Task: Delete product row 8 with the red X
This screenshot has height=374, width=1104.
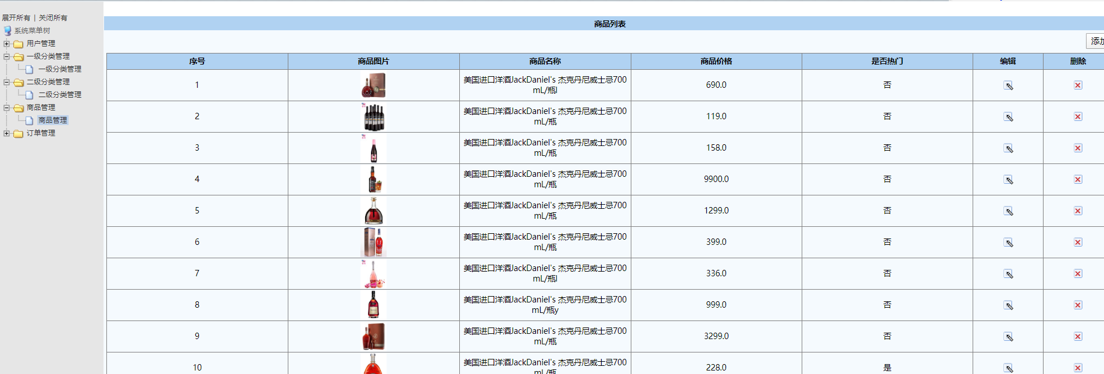Action: point(1078,305)
